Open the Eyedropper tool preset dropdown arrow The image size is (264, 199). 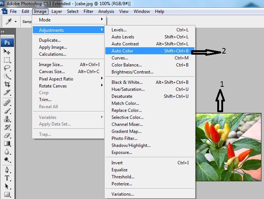pyautogui.click(x=16, y=22)
